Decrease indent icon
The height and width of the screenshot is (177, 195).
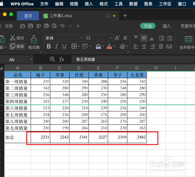tap(161, 38)
